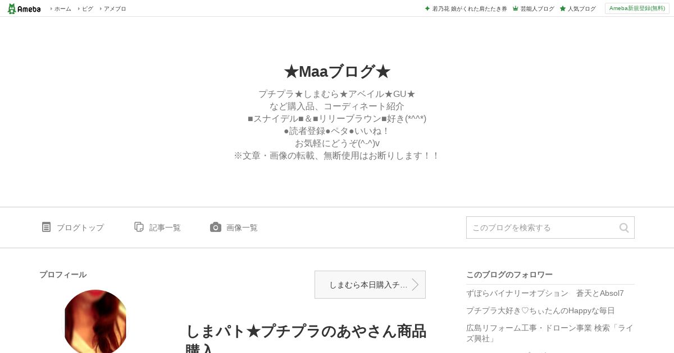This screenshot has height=353, width=674.
Task: Open the アメブロ link in top bar
Action: tap(115, 9)
